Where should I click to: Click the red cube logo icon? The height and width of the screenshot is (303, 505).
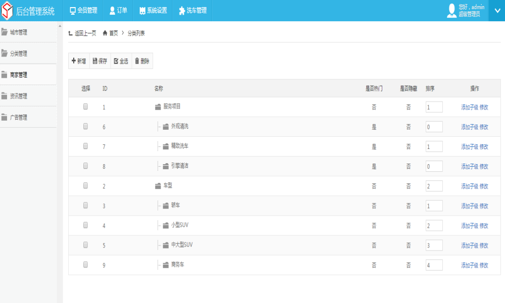click(7, 10)
